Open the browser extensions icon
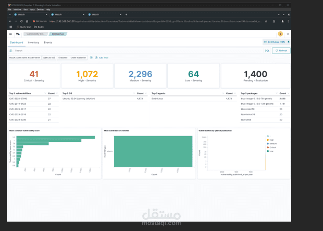This screenshot has width=323, height=231. pyautogui.click(x=274, y=21)
